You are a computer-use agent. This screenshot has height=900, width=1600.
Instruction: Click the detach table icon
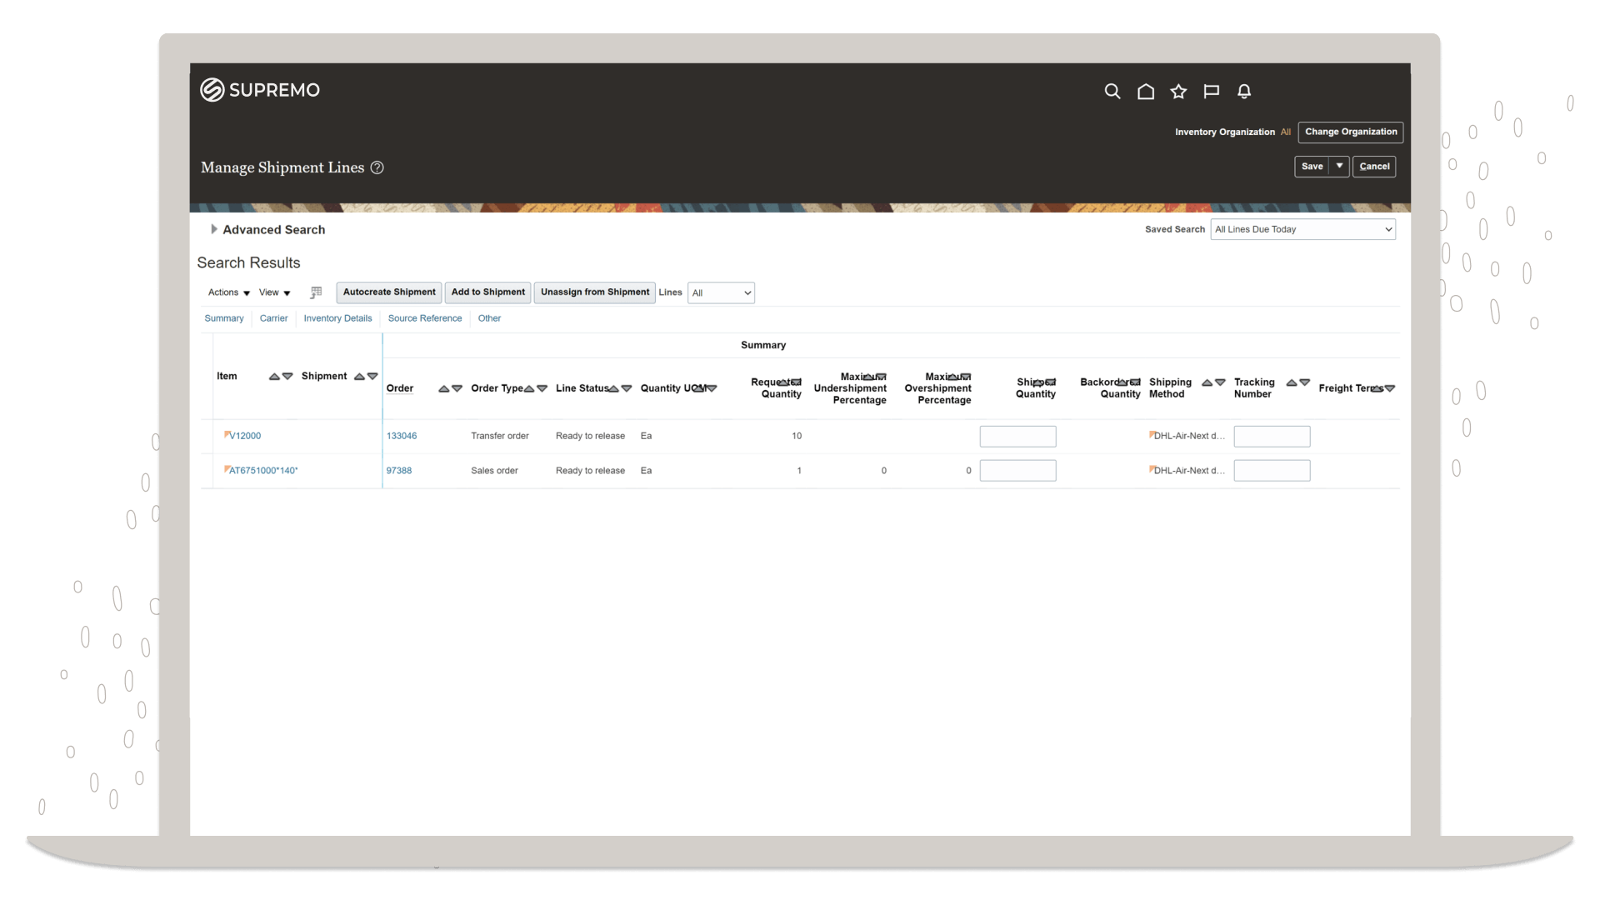pos(316,292)
